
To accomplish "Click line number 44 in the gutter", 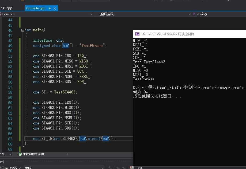I will click(x=10, y=20).
